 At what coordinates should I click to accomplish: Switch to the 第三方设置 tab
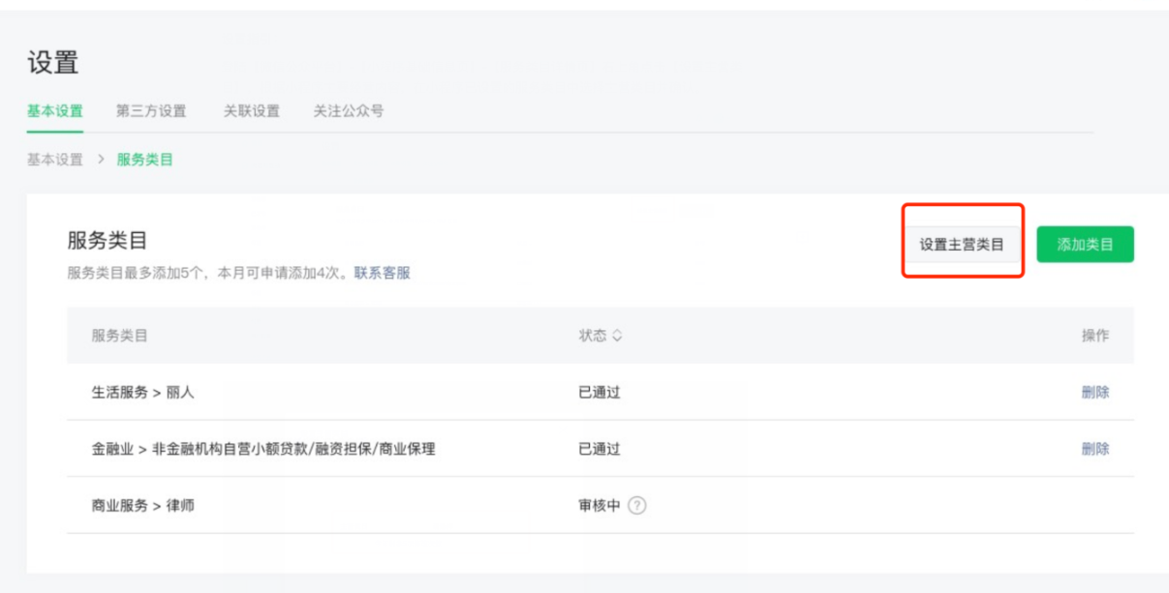pos(151,111)
